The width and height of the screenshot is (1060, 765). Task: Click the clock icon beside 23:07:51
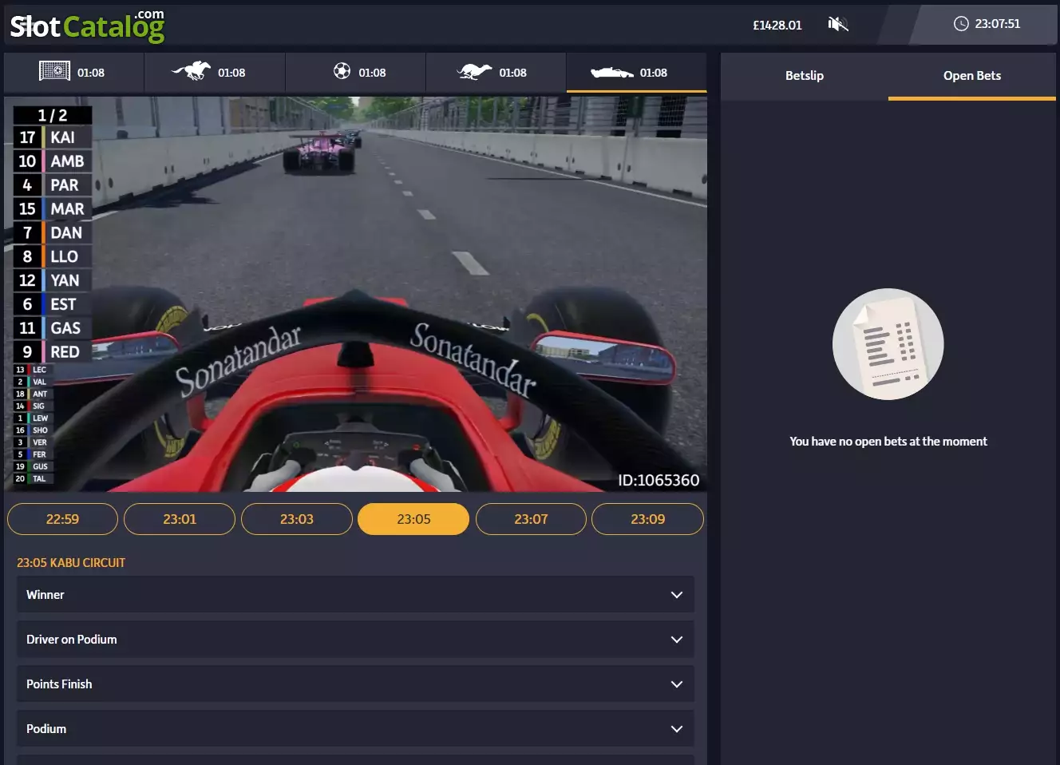(961, 23)
